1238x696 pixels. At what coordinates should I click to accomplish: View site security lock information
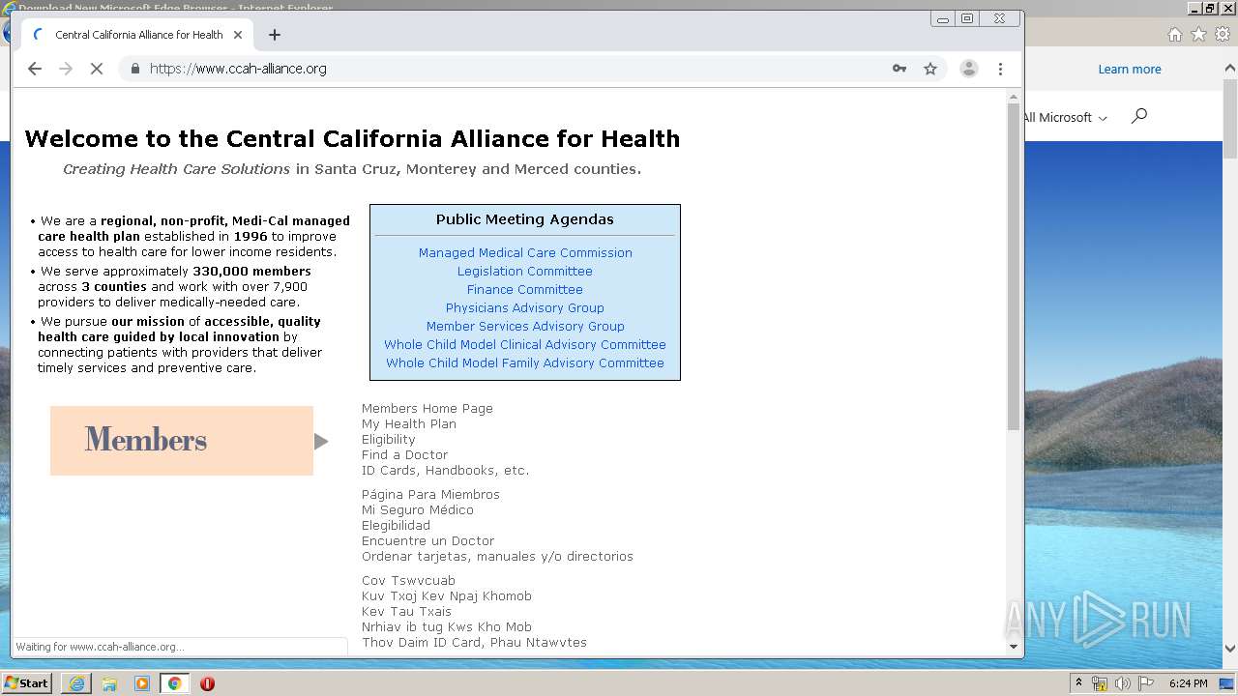click(x=134, y=69)
